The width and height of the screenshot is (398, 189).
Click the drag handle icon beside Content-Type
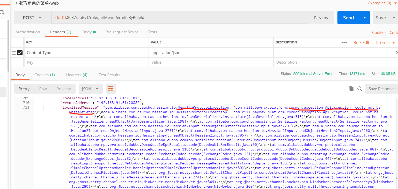coord(14,53)
